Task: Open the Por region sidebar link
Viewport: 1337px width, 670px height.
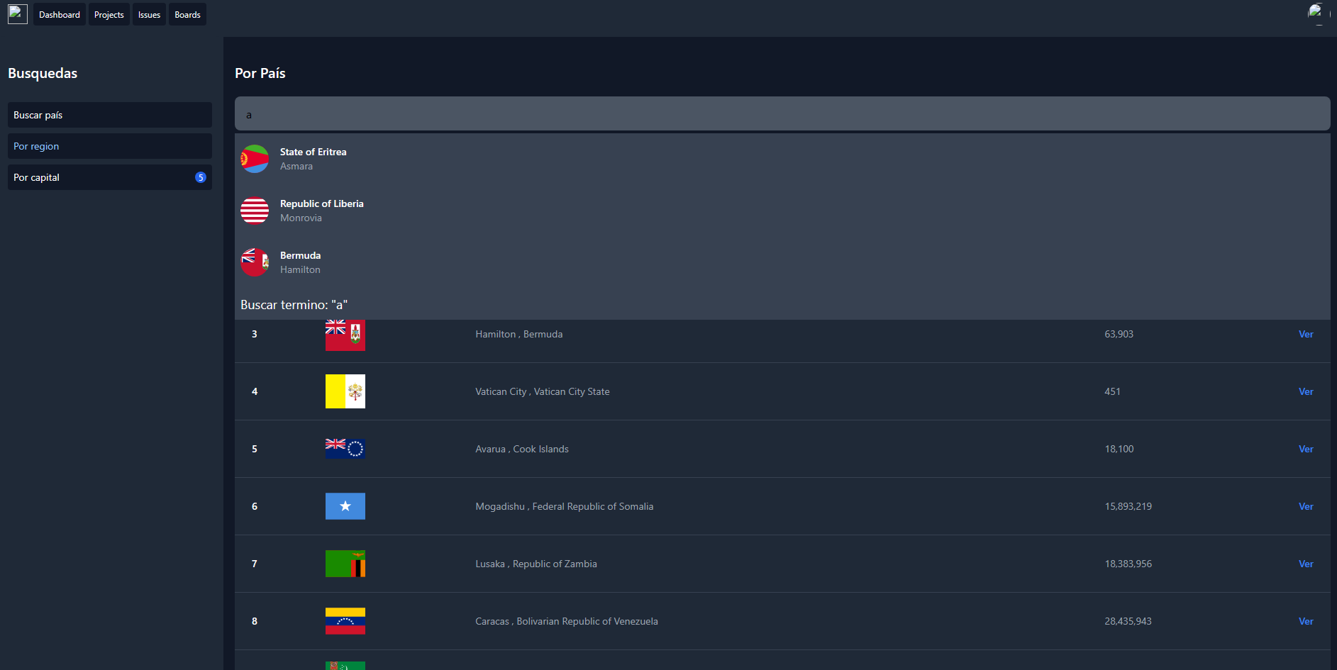Action: (110, 146)
